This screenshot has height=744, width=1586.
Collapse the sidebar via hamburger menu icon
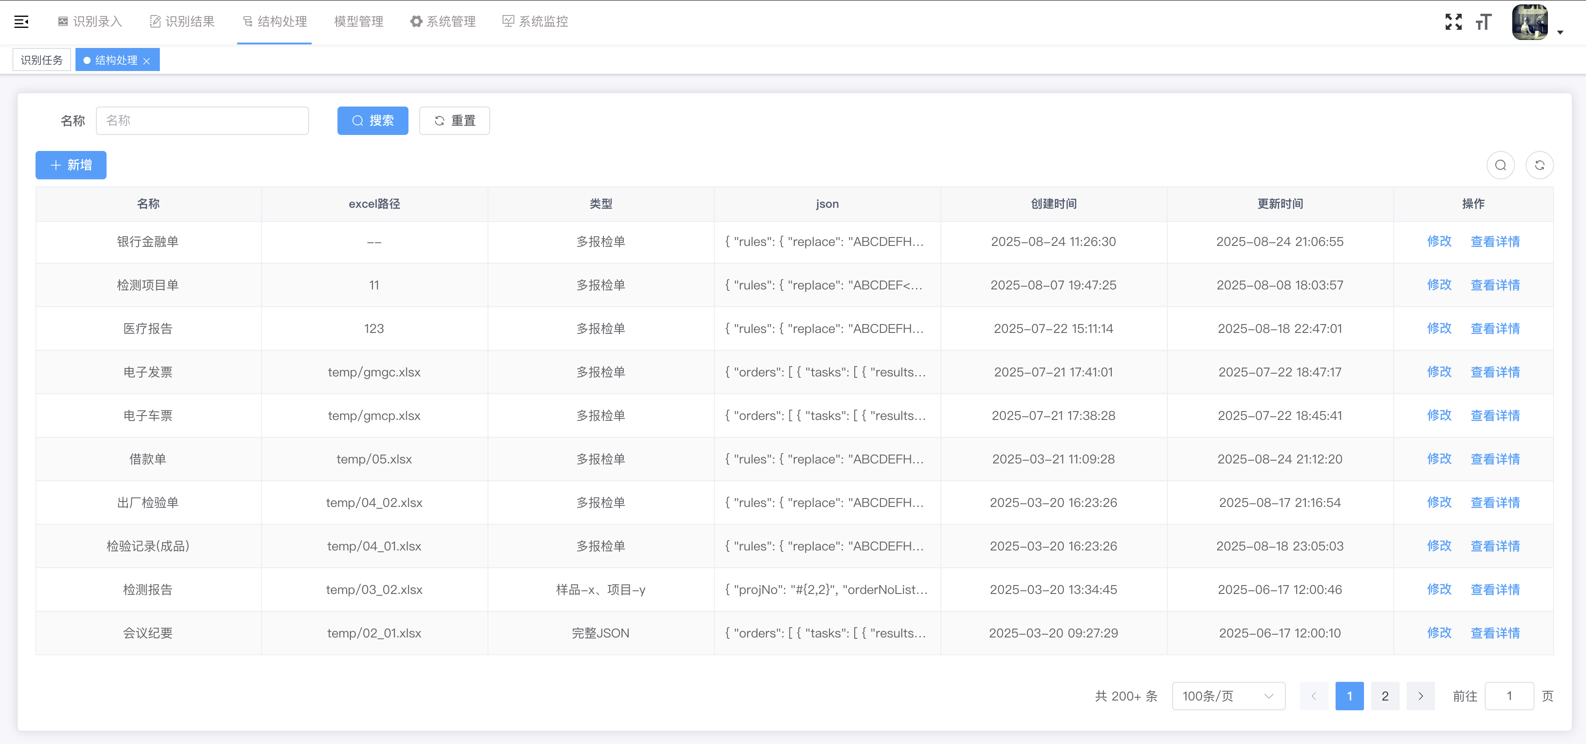pyautogui.click(x=22, y=22)
